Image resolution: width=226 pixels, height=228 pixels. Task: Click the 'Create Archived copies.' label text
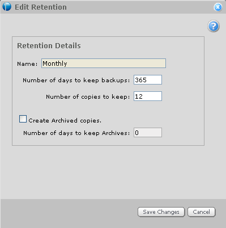65,121
